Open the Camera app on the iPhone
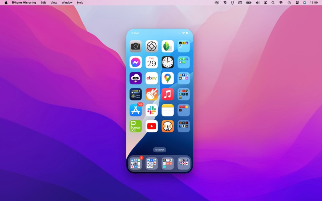The height and width of the screenshot is (201, 322). (x=136, y=46)
